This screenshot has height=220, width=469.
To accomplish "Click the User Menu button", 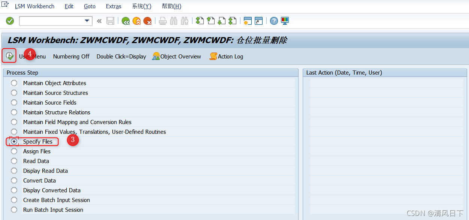I will coord(32,57).
